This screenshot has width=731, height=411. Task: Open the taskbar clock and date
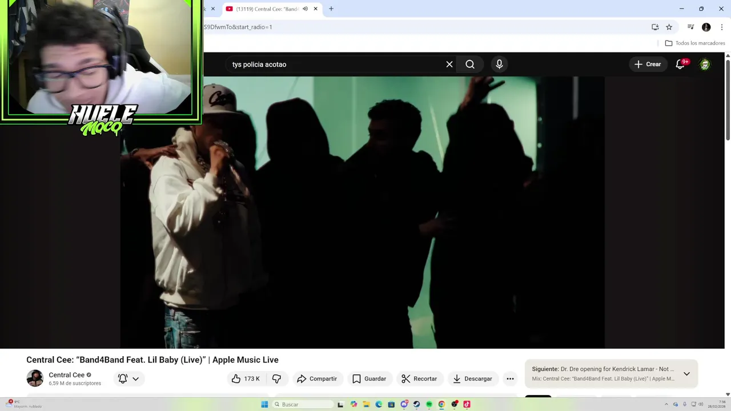pyautogui.click(x=717, y=404)
